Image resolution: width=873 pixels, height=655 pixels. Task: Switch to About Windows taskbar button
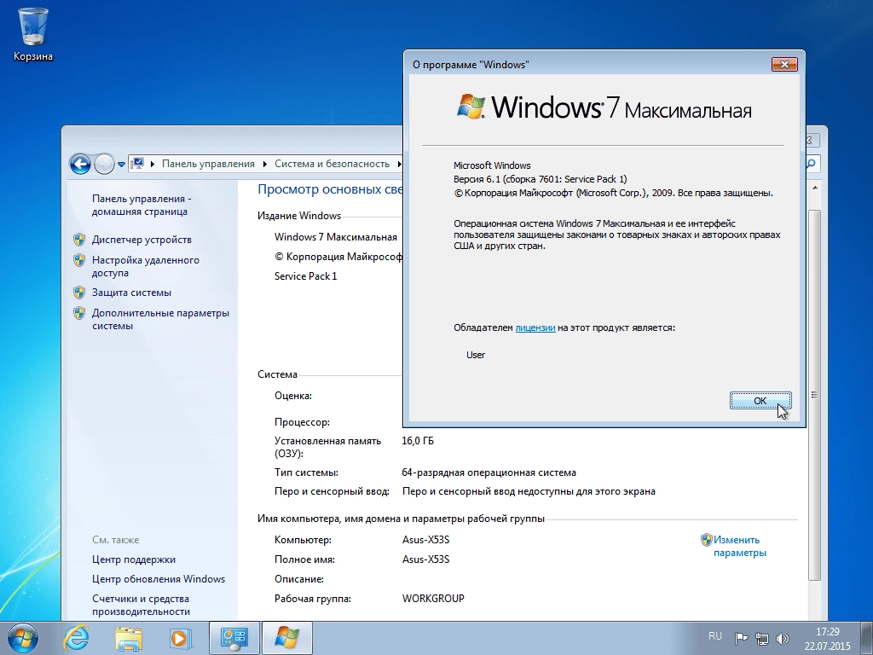286,638
